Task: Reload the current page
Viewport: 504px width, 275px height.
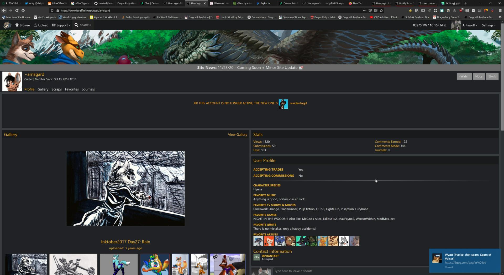Action: [17, 10]
